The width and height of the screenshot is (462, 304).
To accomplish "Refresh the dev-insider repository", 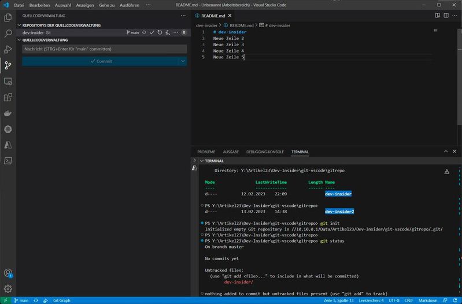I will [x=160, y=32].
